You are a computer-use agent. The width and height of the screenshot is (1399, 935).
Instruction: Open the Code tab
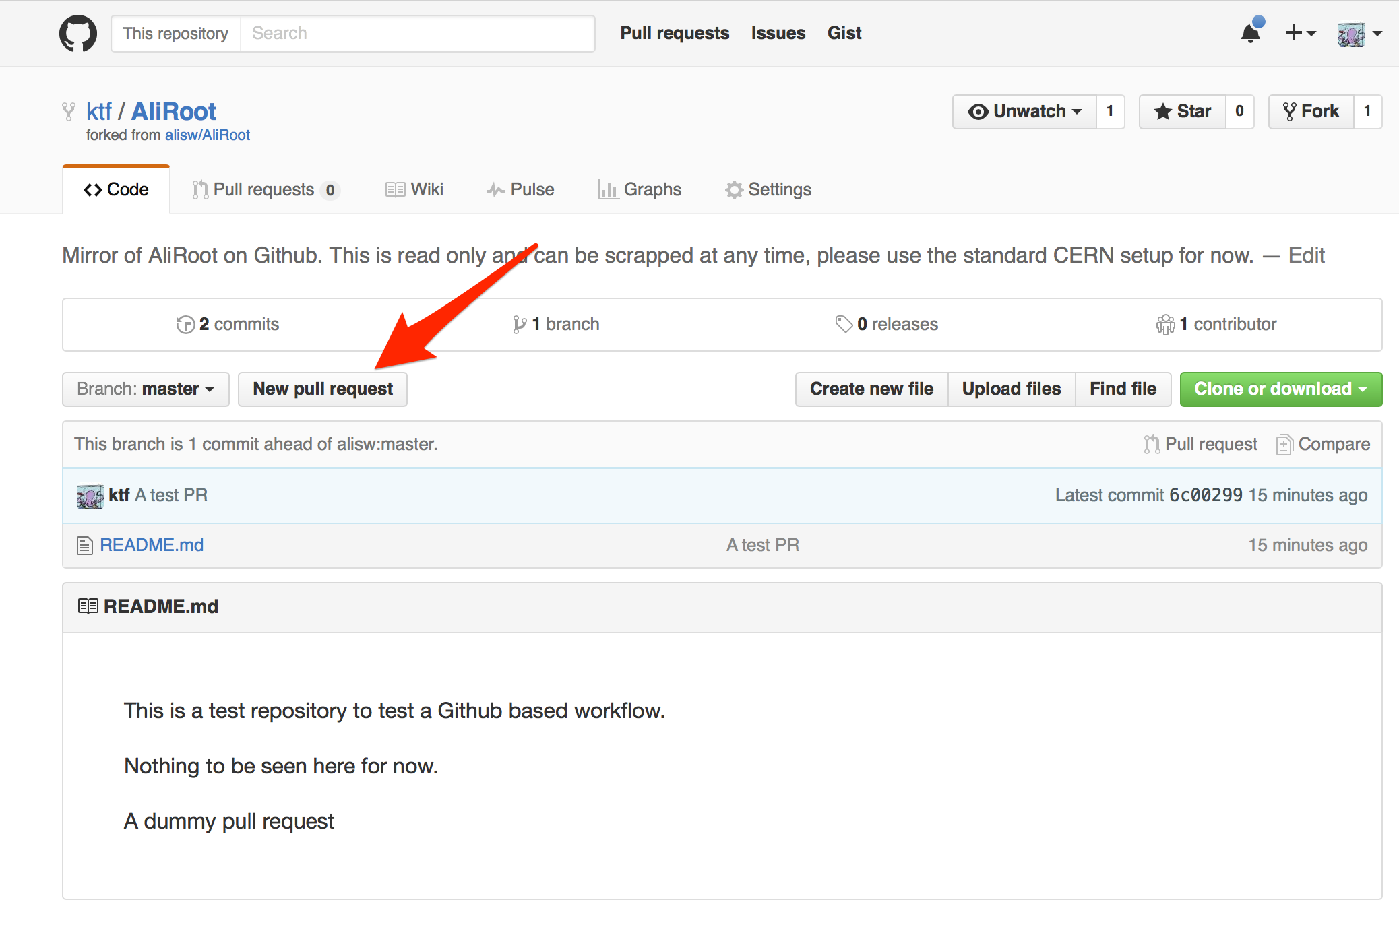pyautogui.click(x=114, y=189)
